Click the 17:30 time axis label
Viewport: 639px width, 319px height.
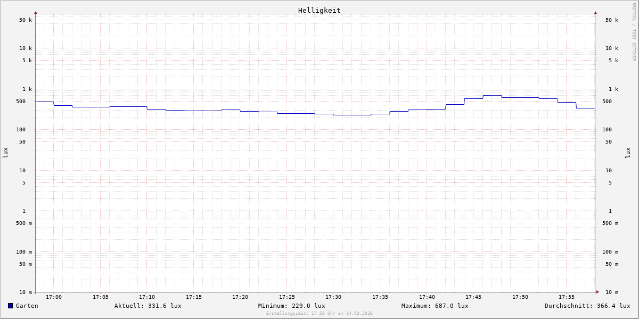click(x=333, y=297)
